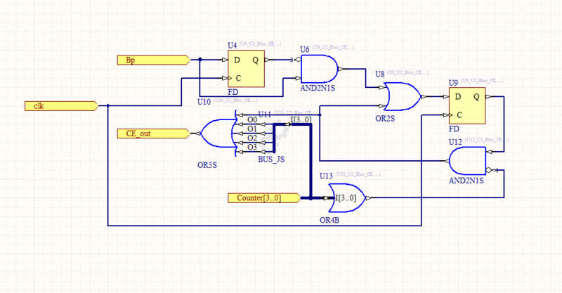Select the U13 OR4B gate symbol
The image size is (562, 293).
(x=350, y=198)
